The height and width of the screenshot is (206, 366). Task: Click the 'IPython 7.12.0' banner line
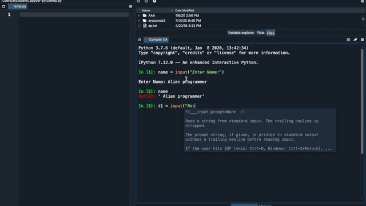198,62
